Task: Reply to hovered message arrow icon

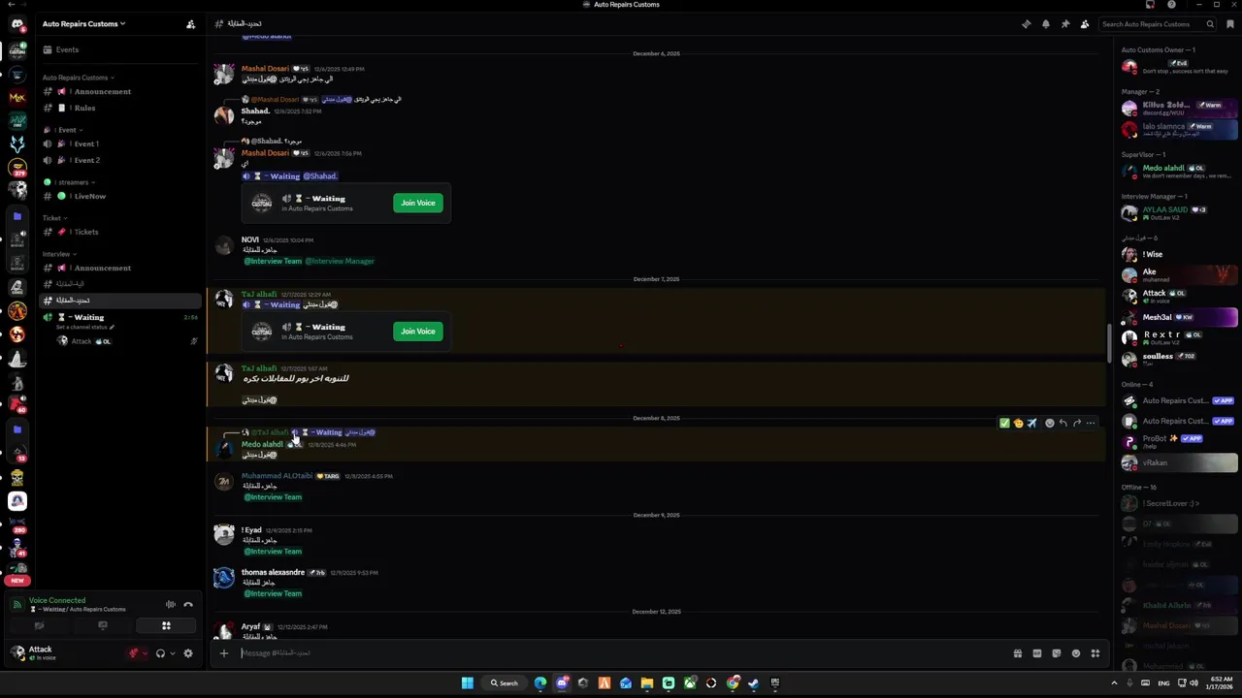Action: click(x=1063, y=424)
